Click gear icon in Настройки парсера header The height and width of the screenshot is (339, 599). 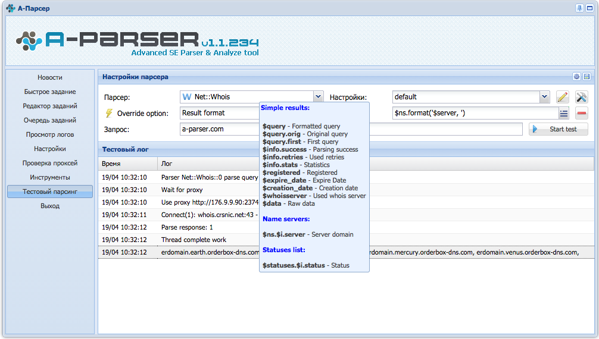(x=576, y=77)
